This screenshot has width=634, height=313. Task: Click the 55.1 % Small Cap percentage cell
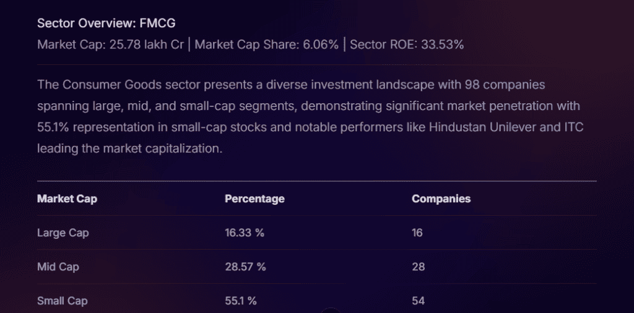241,301
